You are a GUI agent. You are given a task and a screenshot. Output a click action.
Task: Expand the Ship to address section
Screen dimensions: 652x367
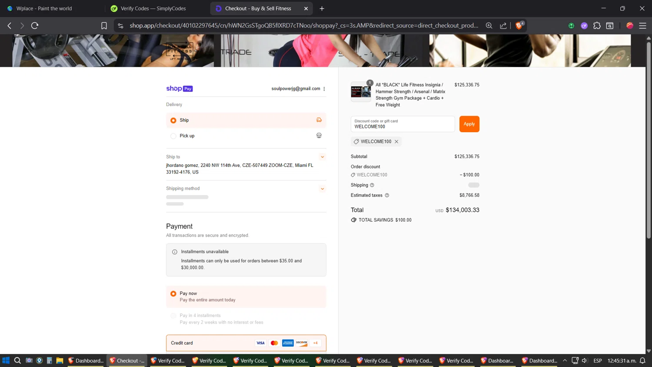click(x=323, y=157)
